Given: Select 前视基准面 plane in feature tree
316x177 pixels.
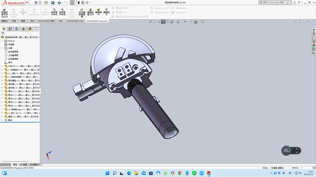Looking at the screenshot, I should pos(13,51).
